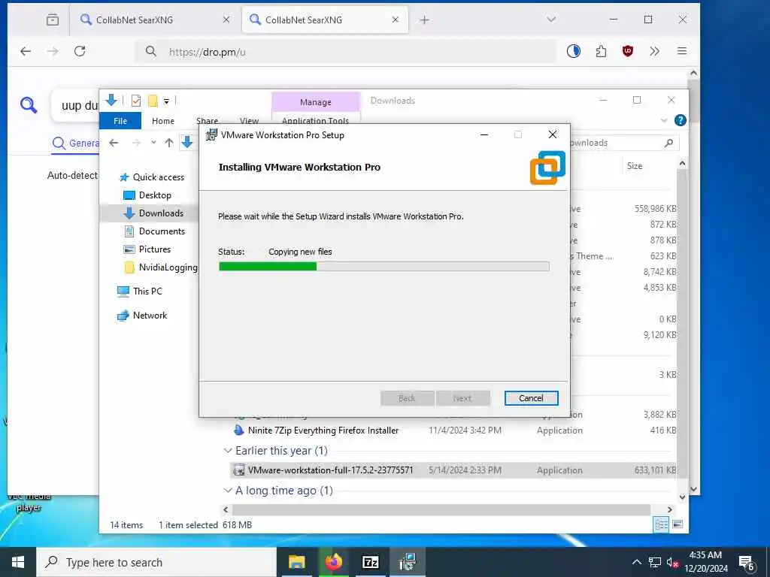Switch to large icons view layout
The image size is (770, 577).
coord(678,524)
